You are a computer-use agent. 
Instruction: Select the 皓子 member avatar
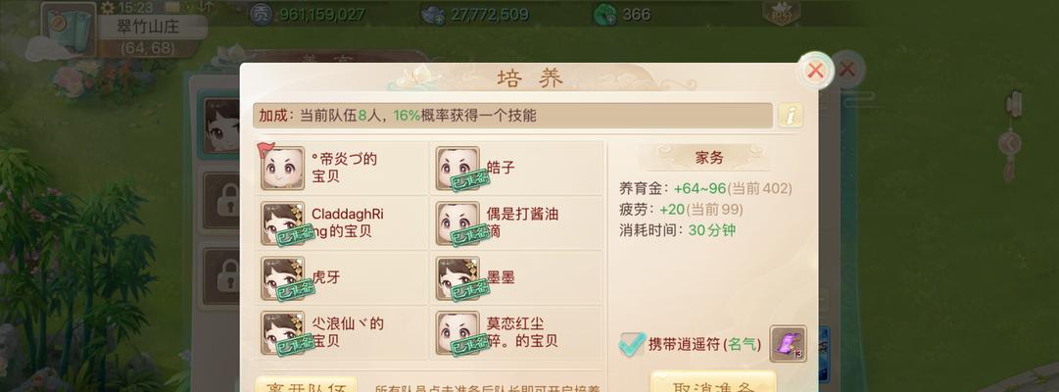[457, 168]
